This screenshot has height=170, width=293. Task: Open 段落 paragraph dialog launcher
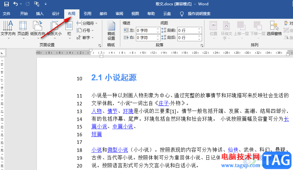202,46
